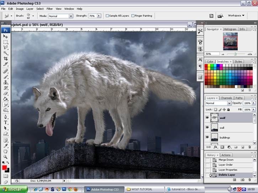Open the Mode dropdown in options bar

point(71,16)
